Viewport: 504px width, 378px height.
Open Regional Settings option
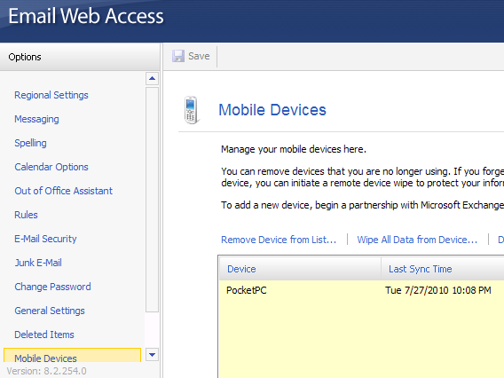coord(51,95)
